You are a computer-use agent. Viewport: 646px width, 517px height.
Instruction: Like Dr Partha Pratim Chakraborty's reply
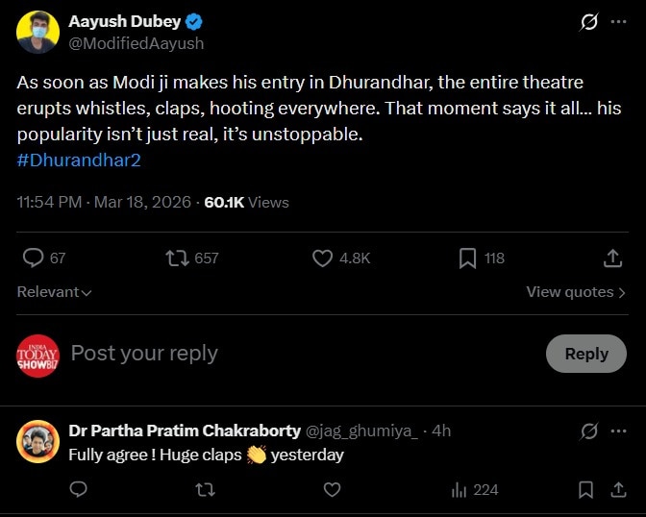pos(332,490)
